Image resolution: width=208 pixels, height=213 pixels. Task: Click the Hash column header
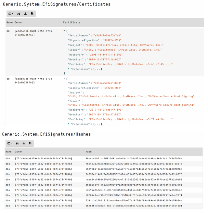tap(88, 152)
